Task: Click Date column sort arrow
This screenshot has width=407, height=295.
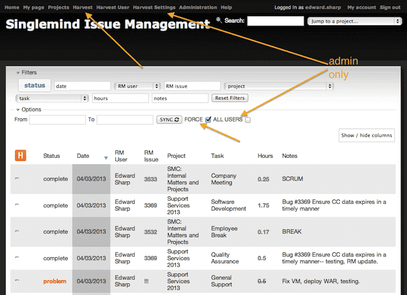Action: coord(106,158)
